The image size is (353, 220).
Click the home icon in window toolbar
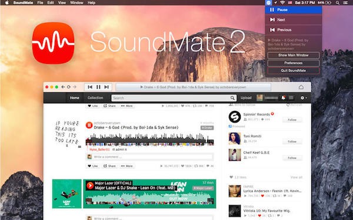[301, 87]
